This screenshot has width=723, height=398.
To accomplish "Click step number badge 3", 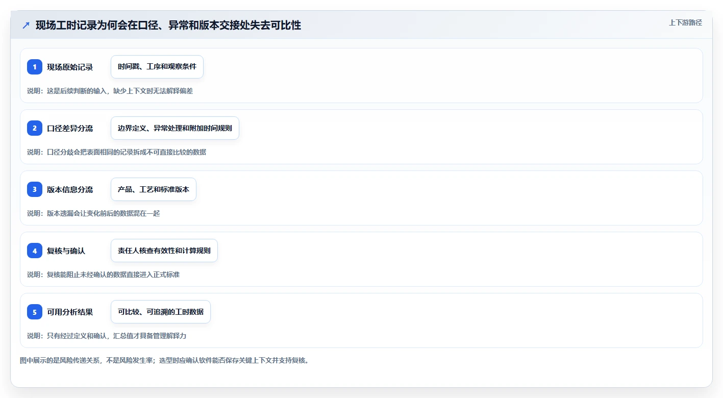I will (x=35, y=189).
